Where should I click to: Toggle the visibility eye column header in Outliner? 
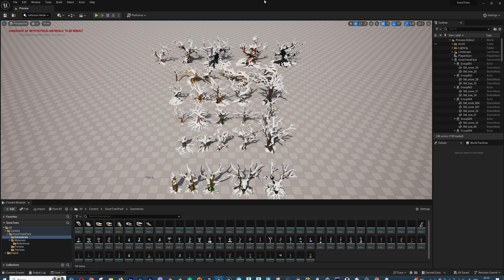click(x=435, y=35)
